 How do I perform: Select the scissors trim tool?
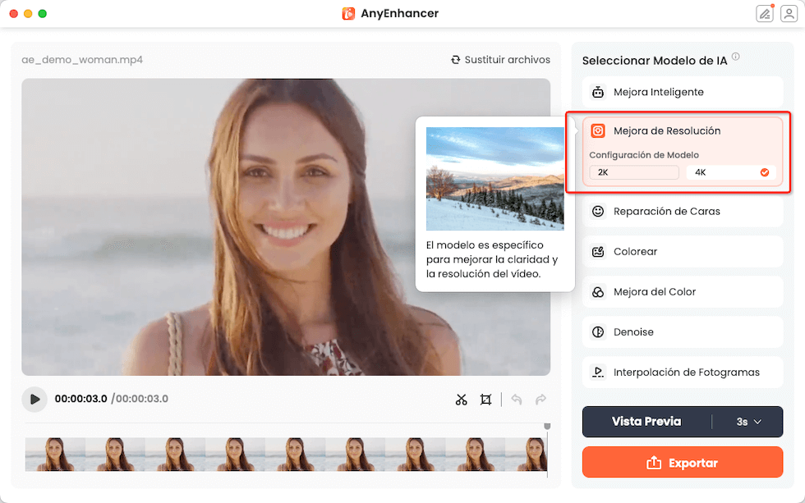coord(462,400)
